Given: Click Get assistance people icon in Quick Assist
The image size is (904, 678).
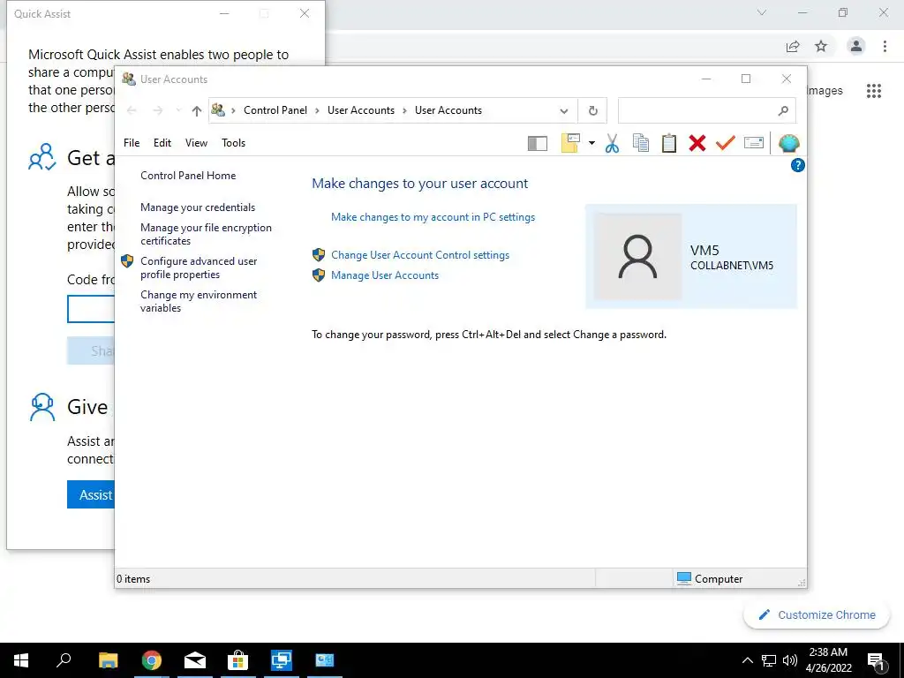Looking at the screenshot, I should coord(42,157).
